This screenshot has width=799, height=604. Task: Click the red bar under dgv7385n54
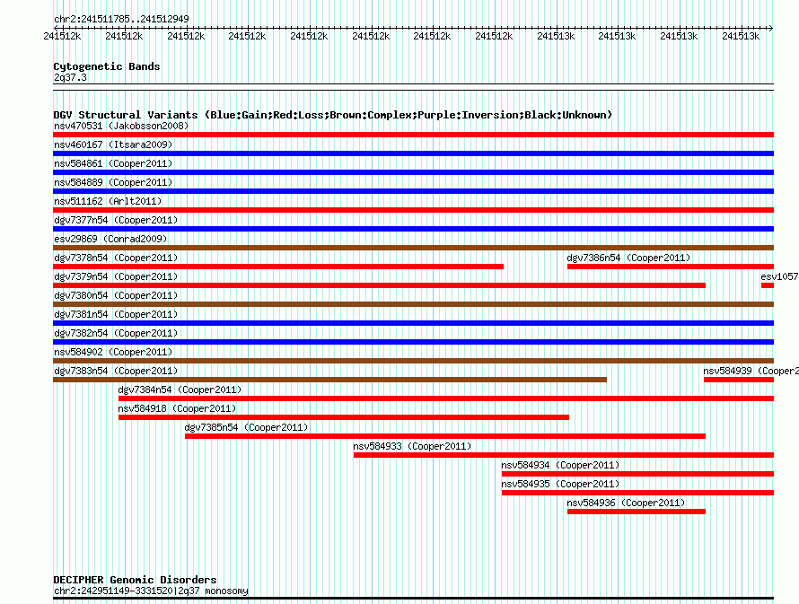(445, 436)
